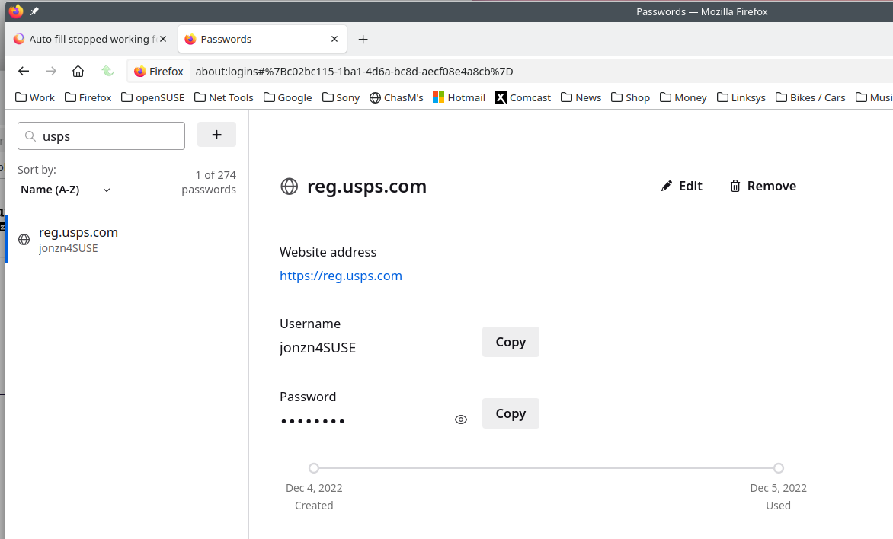893x539 pixels.
Task: Open the https://reg.usps.com link
Action: point(341,276)
